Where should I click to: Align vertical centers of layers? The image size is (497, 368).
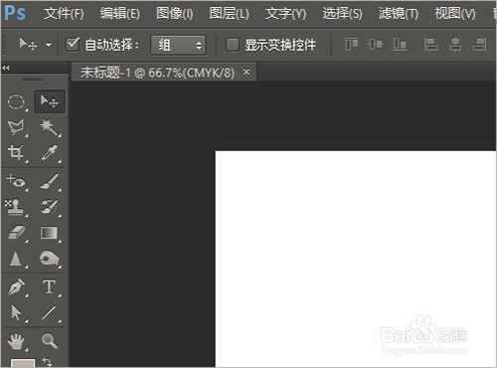(376, 44)
